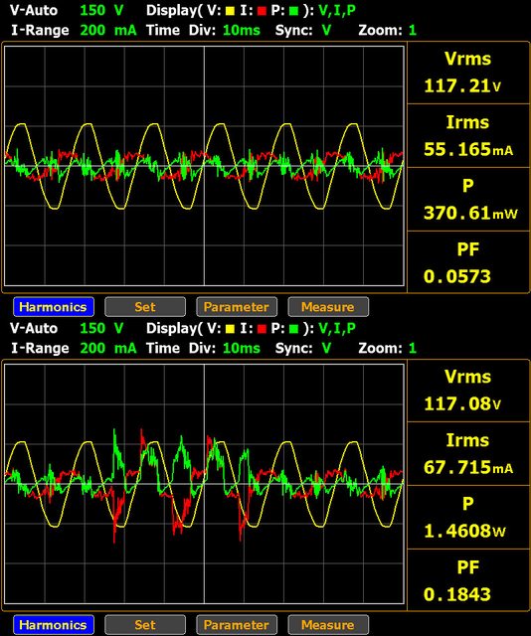Click the red I color swatch in top header
This screenshot has width=531, height=636.
click(262, 11)
